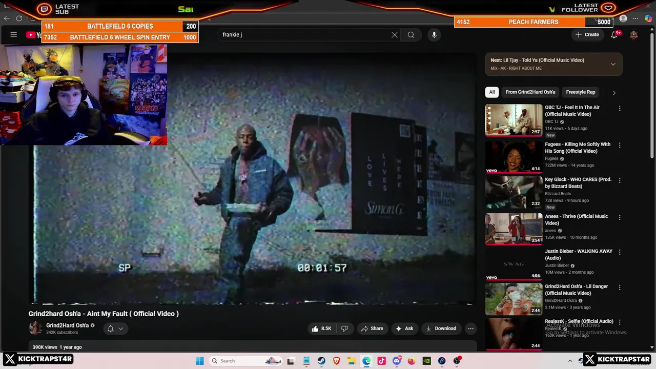Open Anees 'Thrive' video title
Viewport: 656px width, 369px height.
(577, 219)
